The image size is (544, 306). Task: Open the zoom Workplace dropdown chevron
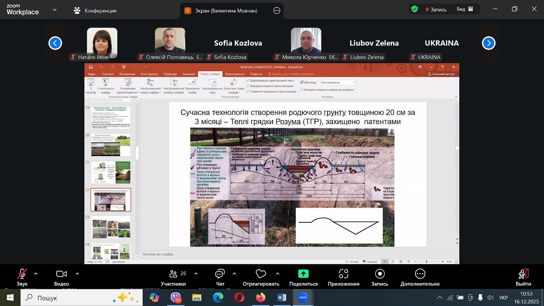(x=55, y=10)
